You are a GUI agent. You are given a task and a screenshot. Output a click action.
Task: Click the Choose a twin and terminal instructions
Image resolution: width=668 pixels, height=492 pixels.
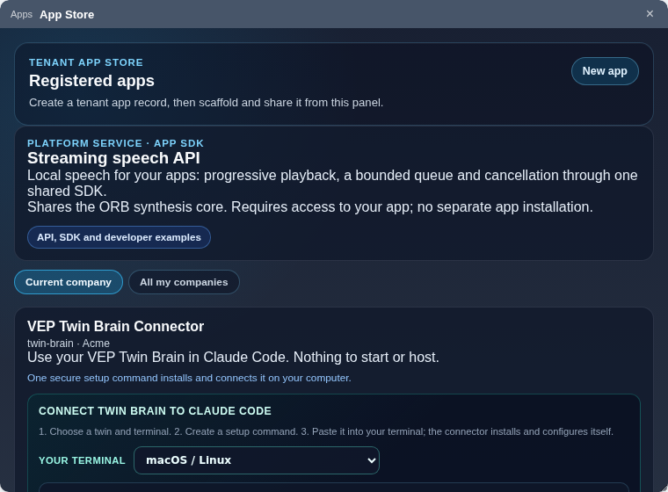point(326,431)
